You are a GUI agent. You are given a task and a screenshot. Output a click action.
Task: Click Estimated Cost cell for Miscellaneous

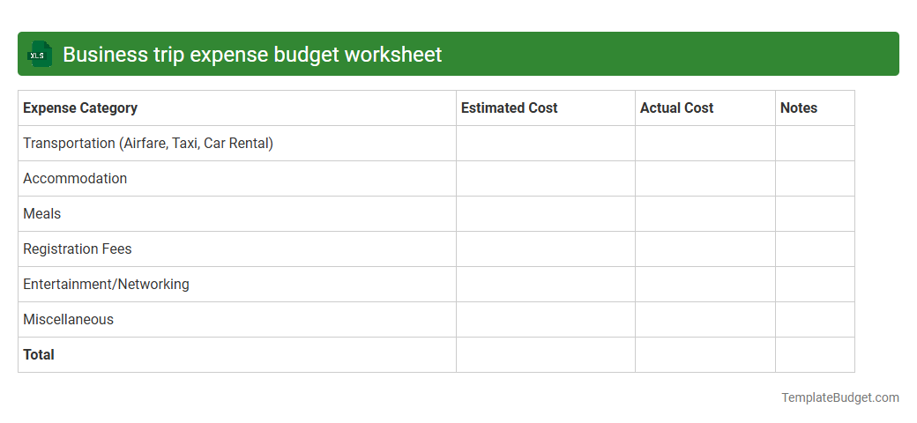[x=546, y=320]
